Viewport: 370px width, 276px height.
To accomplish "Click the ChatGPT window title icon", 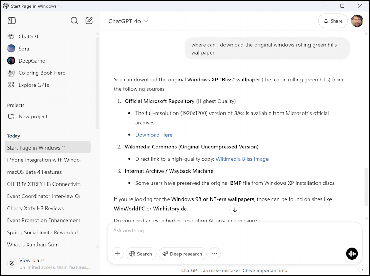I will click(x=6, y=6).
